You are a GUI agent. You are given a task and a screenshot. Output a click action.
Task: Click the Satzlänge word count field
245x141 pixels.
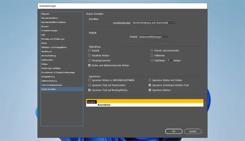169,60
